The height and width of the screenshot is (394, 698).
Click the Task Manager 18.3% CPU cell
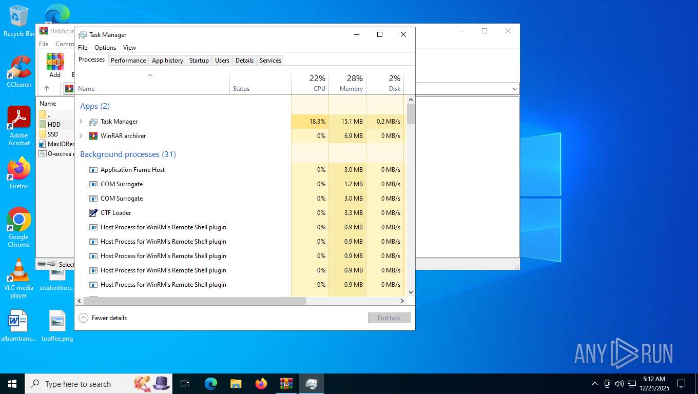(x=310, y=122)
